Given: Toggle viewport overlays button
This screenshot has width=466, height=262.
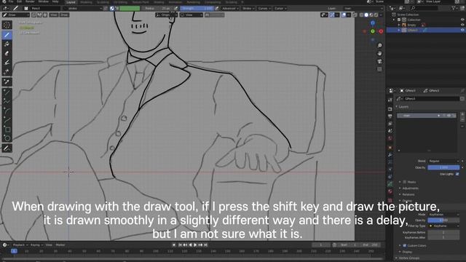Looking at the screenshot, I should coord(344,15).
